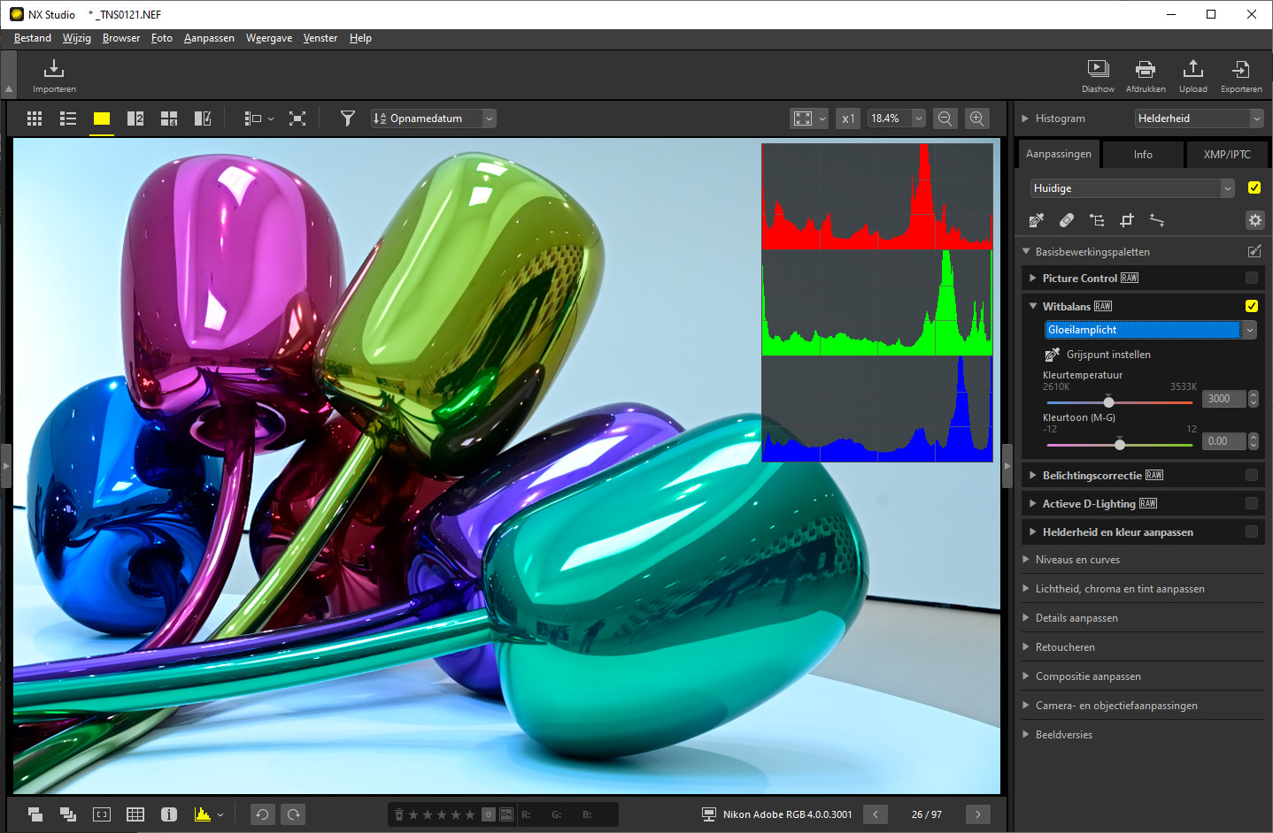
Task: Click the Importeren icon
Action: click(54, 69)
